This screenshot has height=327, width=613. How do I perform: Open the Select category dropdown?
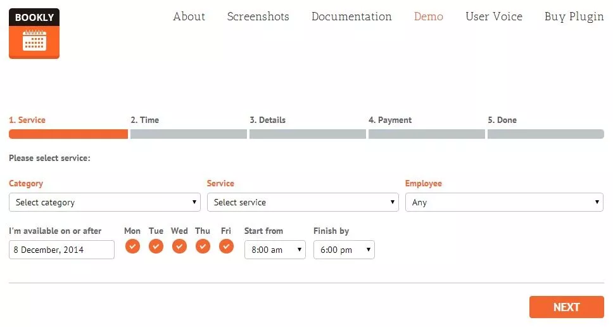[x=104, y=202]
